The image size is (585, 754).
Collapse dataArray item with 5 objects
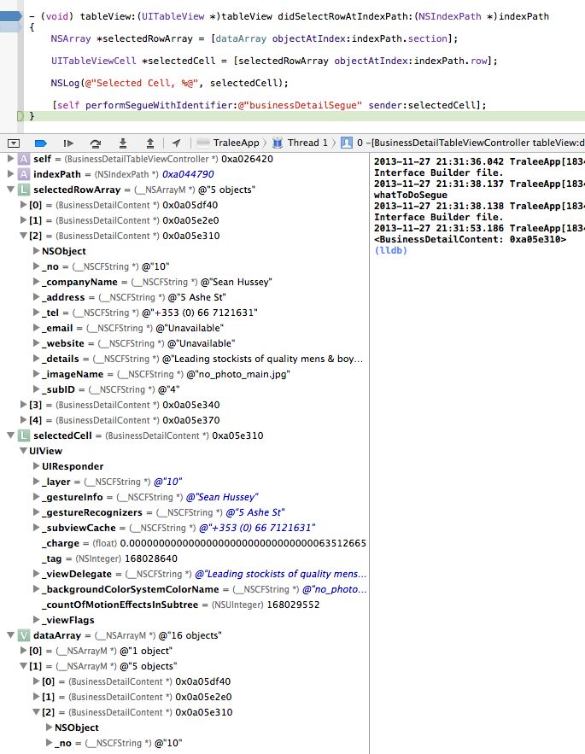click(23, 667)
